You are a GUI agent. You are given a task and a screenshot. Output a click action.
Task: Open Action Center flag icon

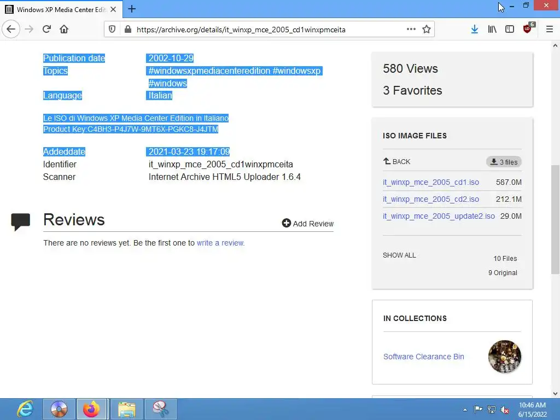click(x=478, y=409)
